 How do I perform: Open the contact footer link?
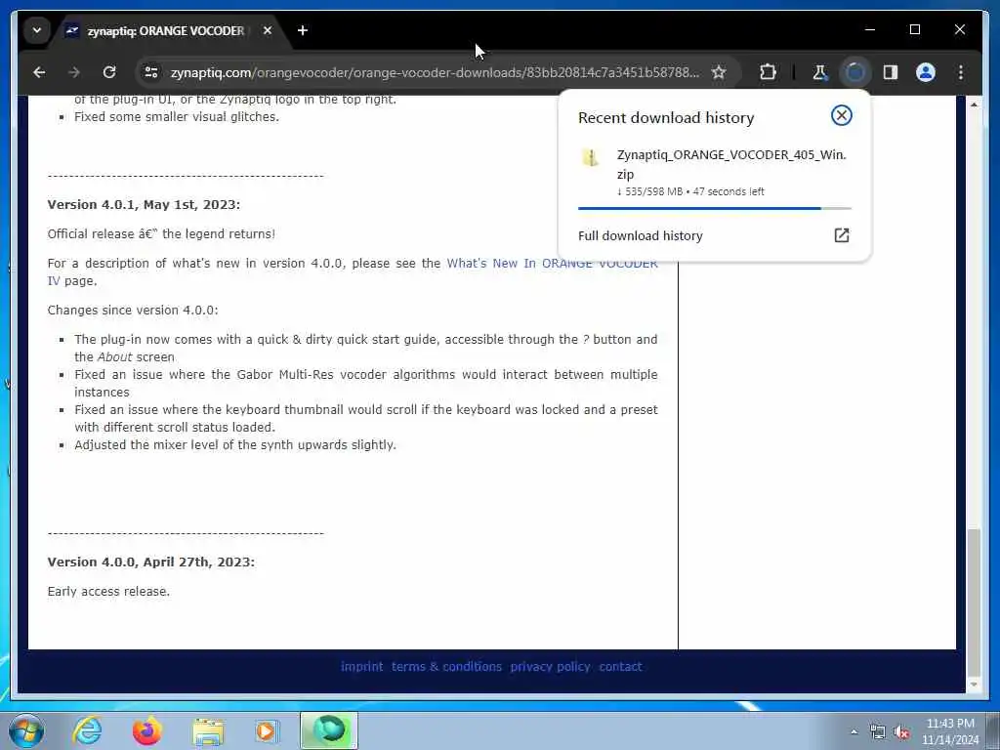[x=620, y=666]
